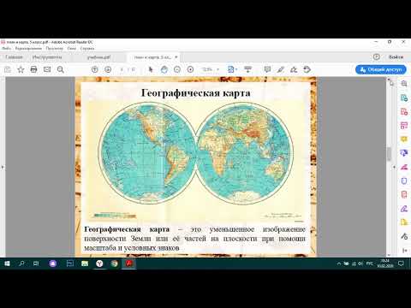The width and height of the screenshot is (411, 308).
Task: Open the Compress PDF tool
Action: 404,194
